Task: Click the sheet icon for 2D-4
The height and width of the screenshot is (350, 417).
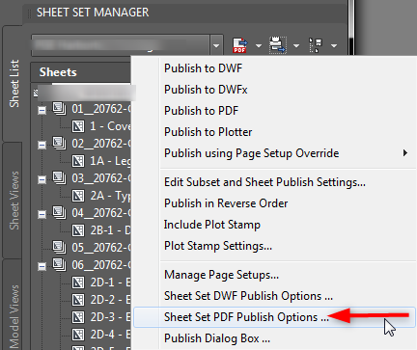Action: click(78, 335)
